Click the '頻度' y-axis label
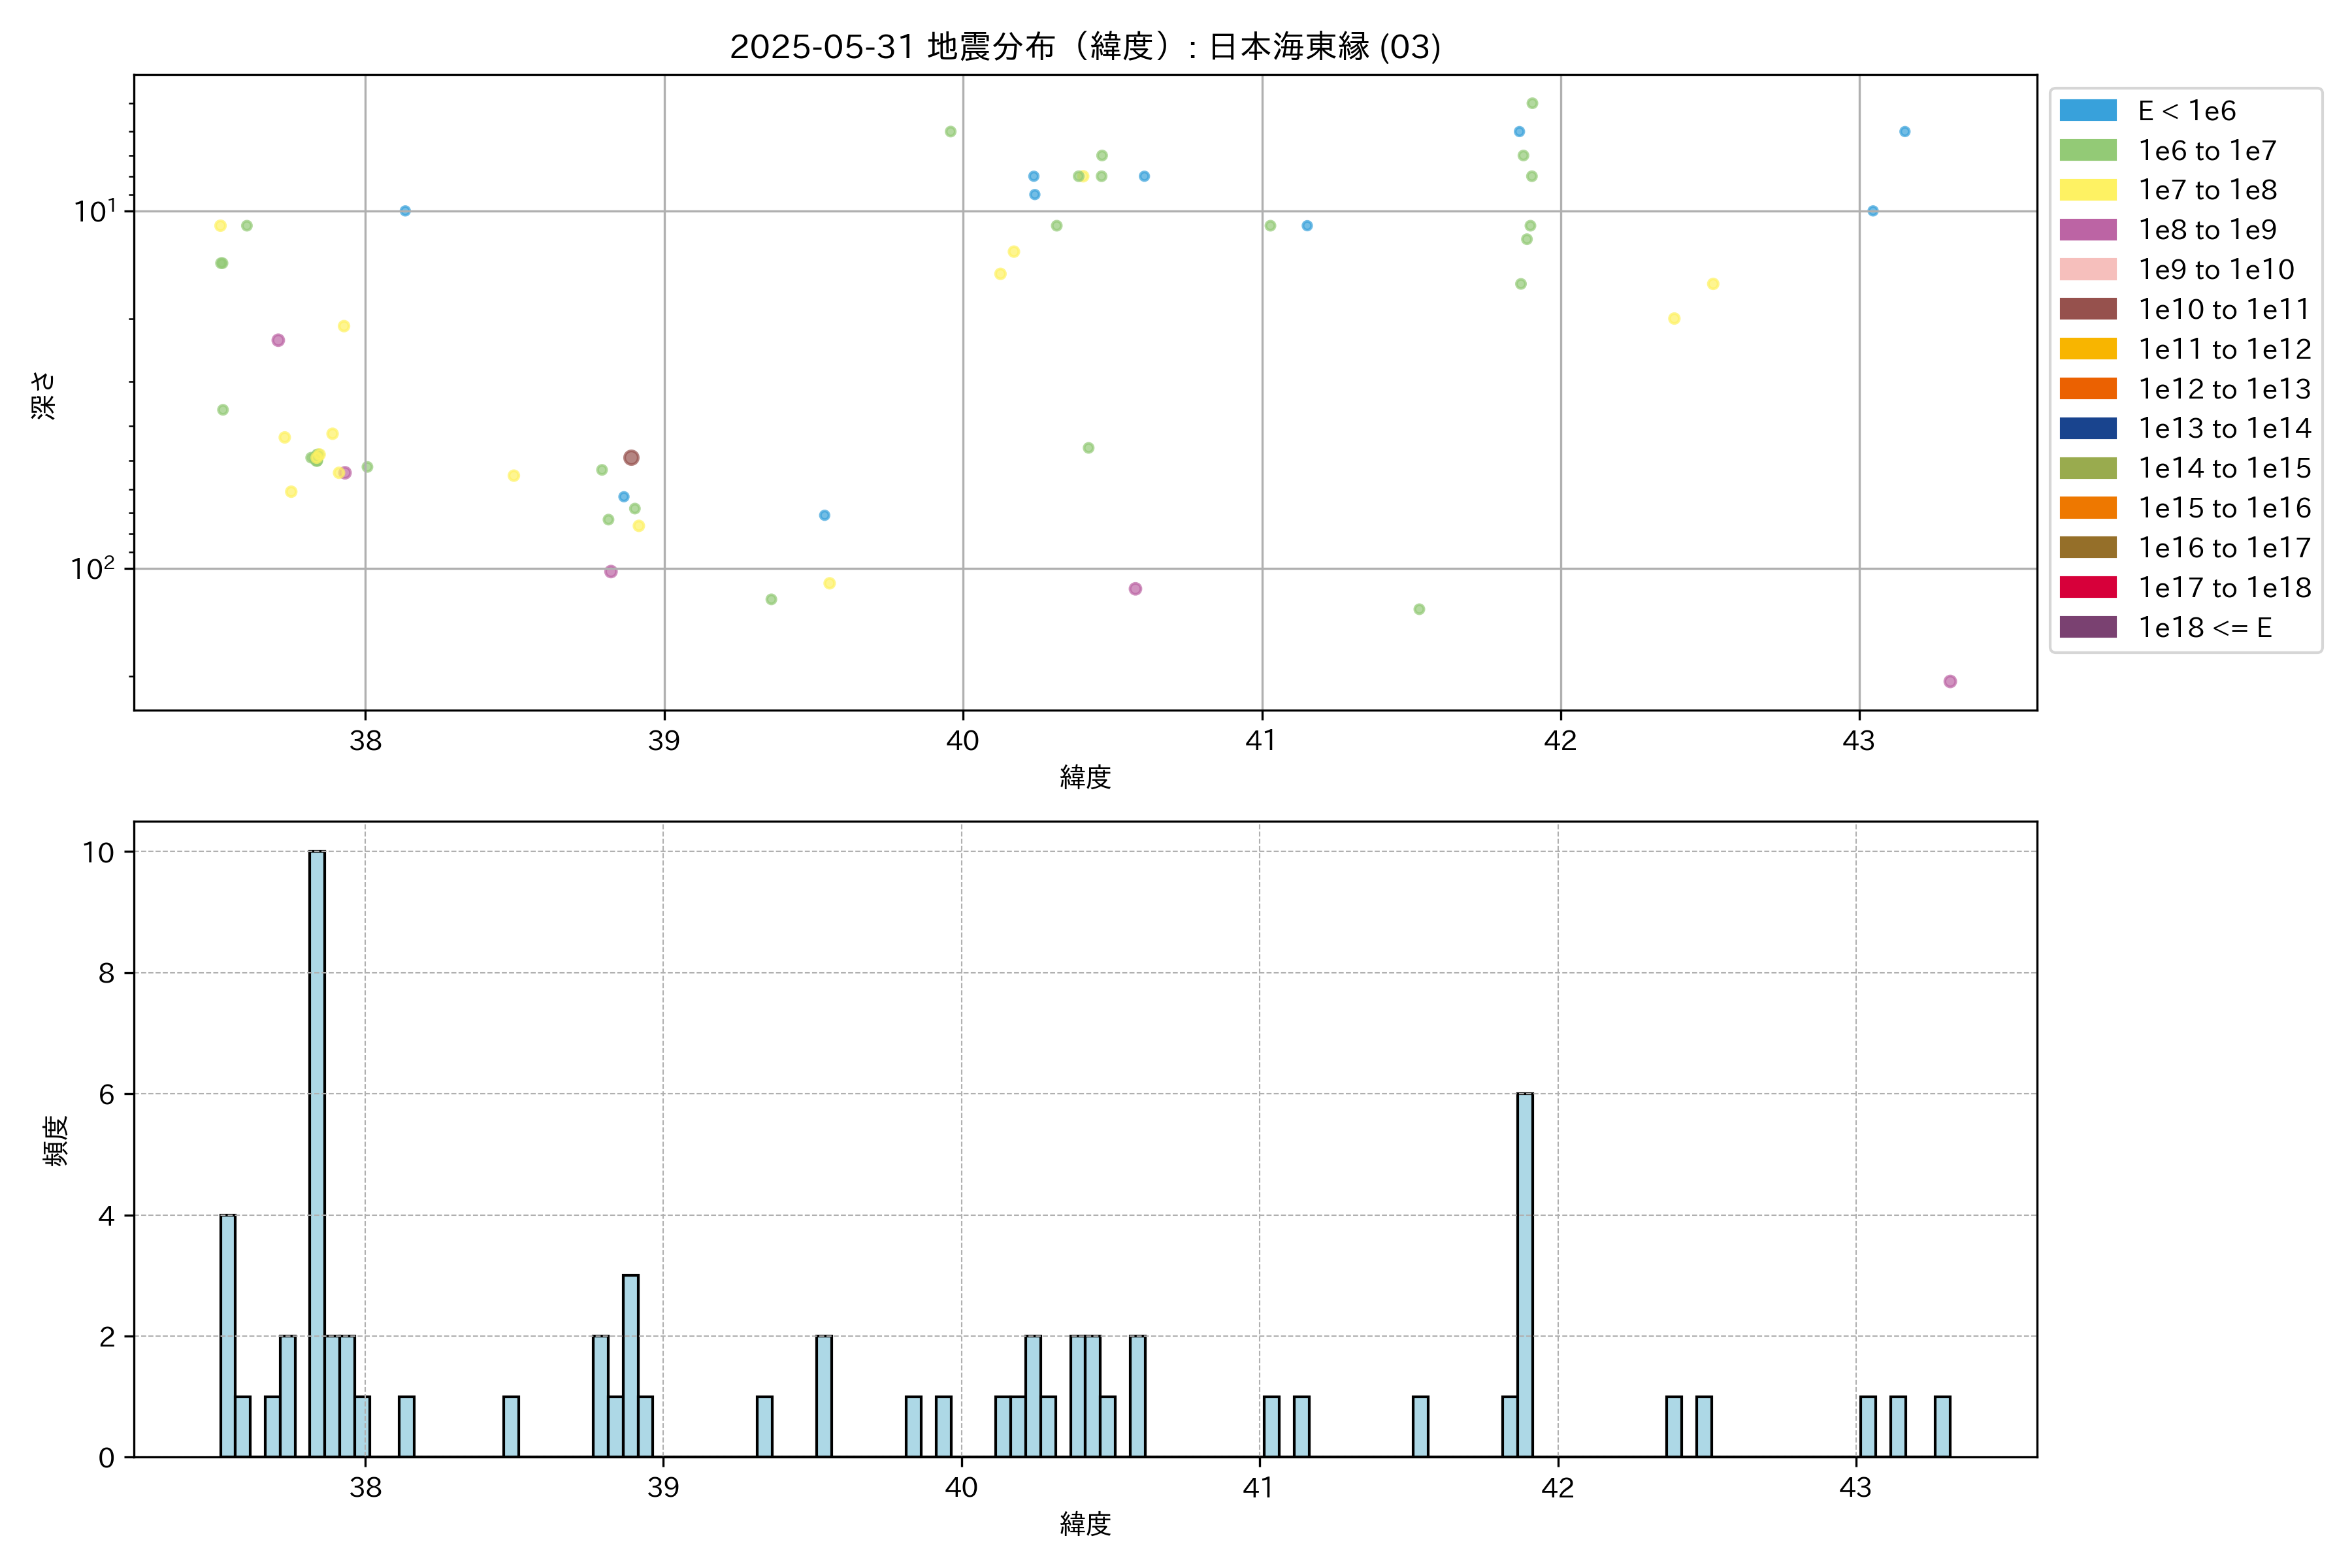The width and height of the screenshot is (2352, 1568). coord(56,1140)
